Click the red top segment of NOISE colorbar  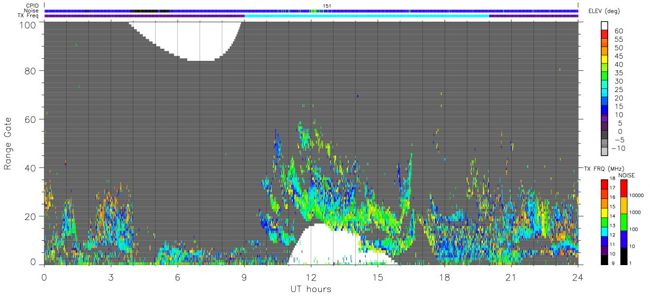pyautogui.click(x=624, y=188)
